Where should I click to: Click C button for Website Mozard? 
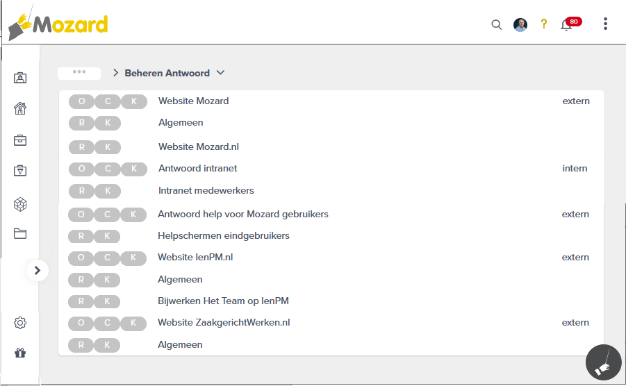coord(108,101)
